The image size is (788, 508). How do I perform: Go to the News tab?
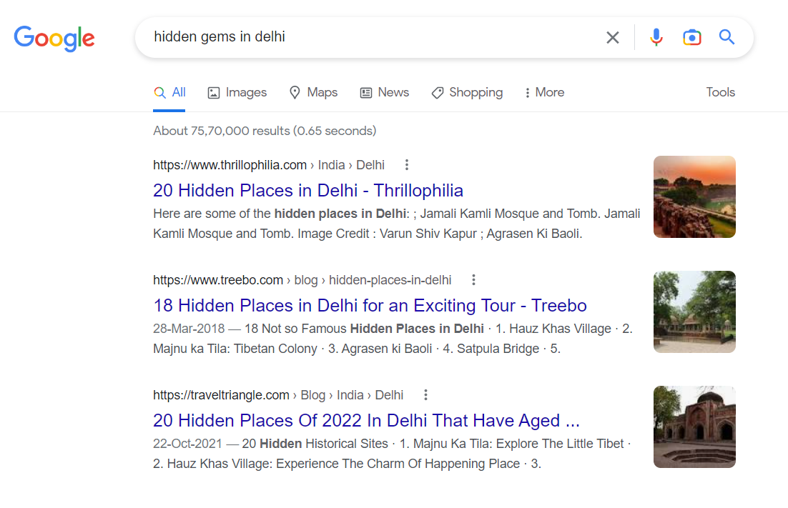385,92
